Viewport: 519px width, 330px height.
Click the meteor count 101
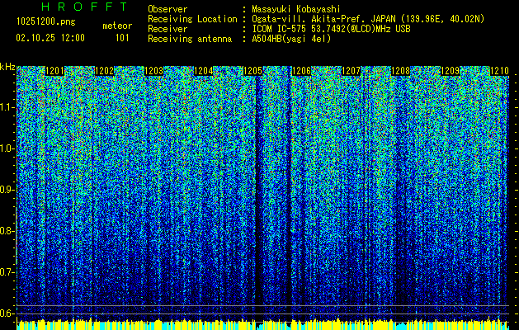122,38
